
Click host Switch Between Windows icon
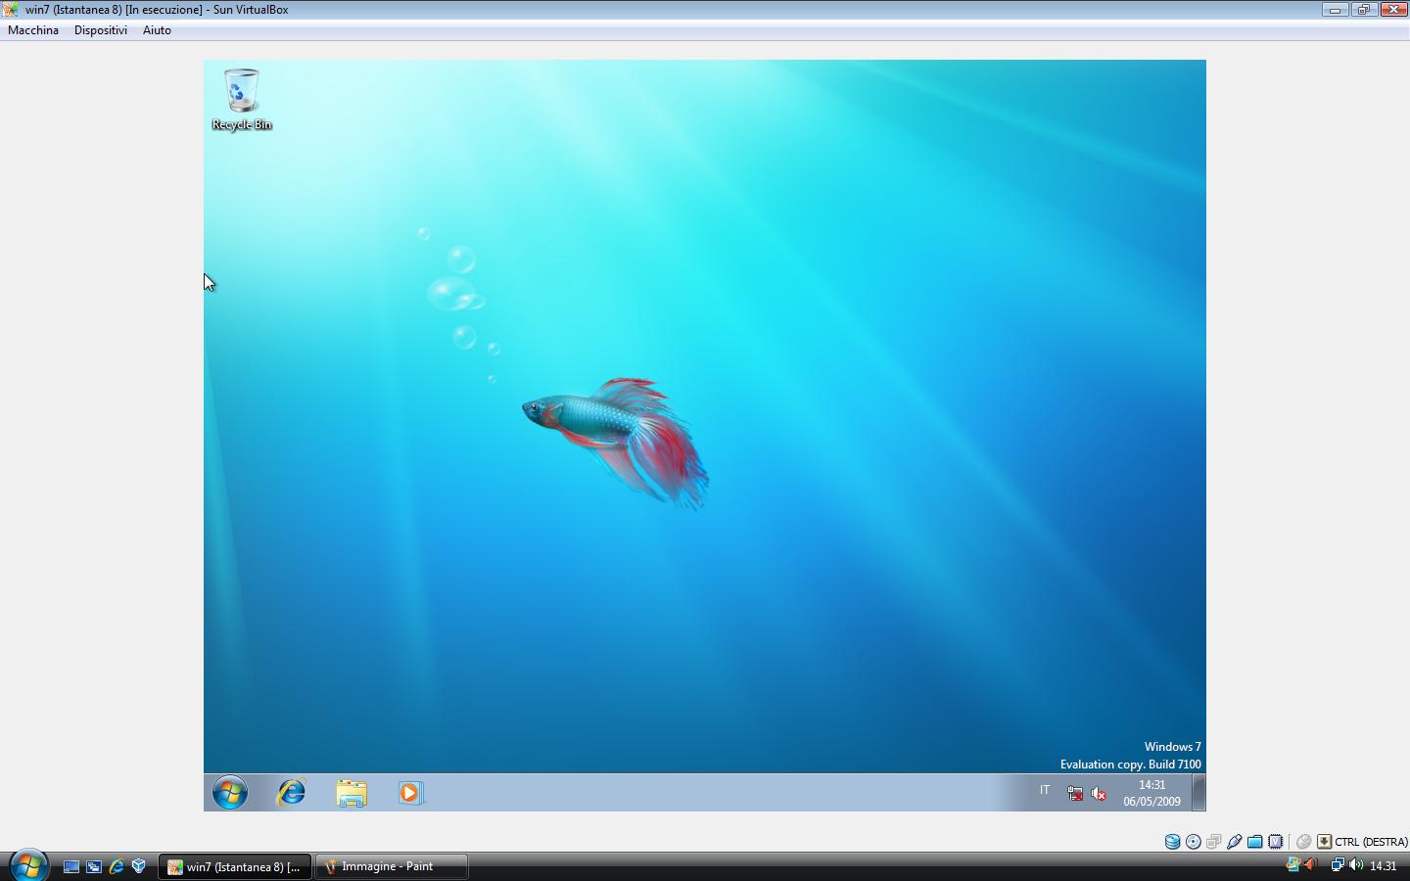(x=94, y=866)
